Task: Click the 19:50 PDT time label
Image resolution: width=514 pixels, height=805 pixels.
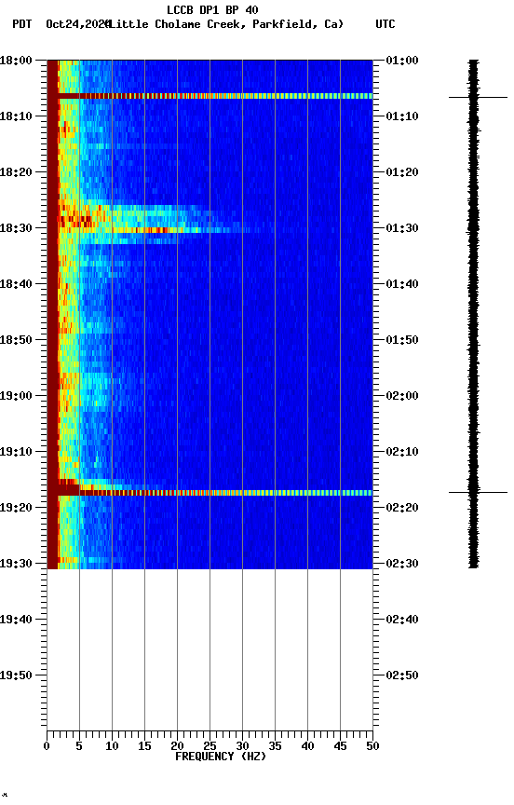Action: click(16, 675)
